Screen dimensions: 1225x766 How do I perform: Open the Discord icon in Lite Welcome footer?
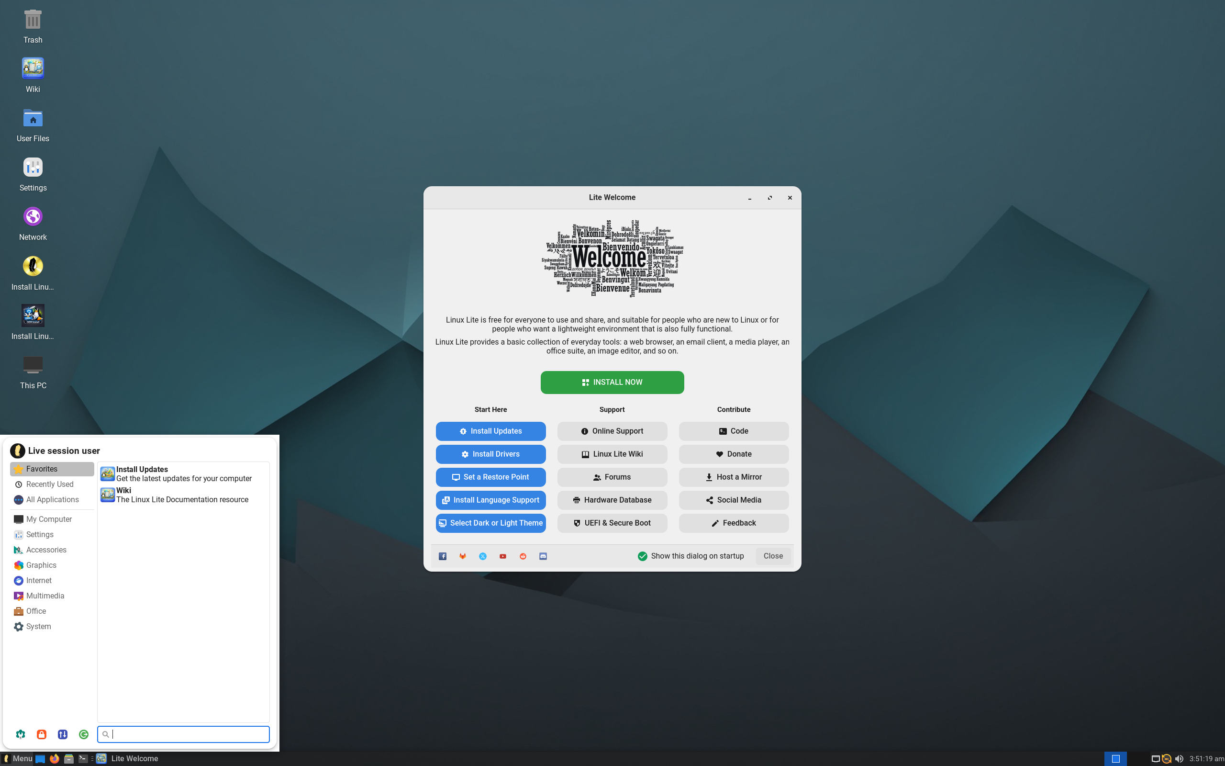point(543,556)
